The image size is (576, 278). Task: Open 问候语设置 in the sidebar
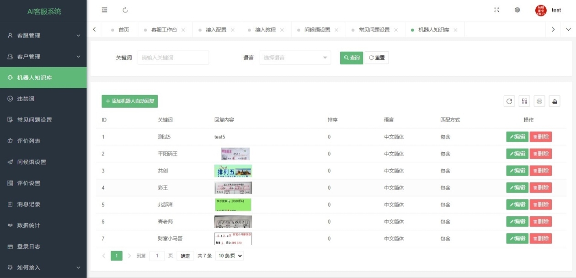tap(43, 162)
